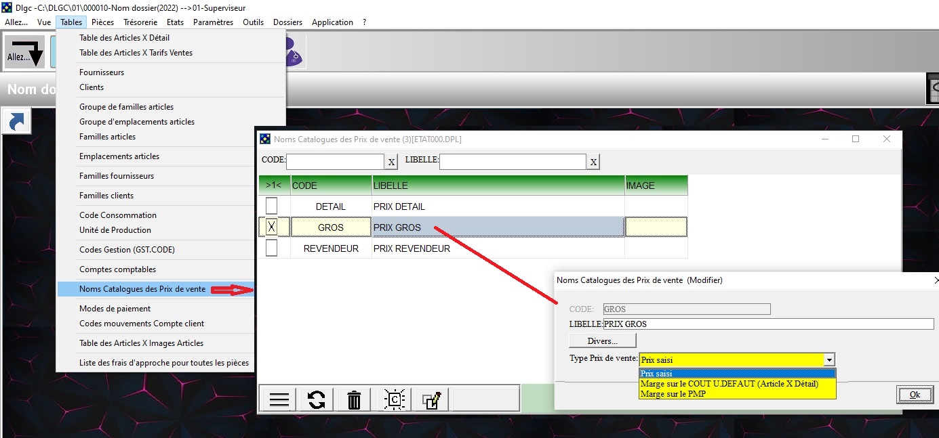
Task: Refresh the catalogue list with circular arrows icon
Action: (x=317, y=399)
